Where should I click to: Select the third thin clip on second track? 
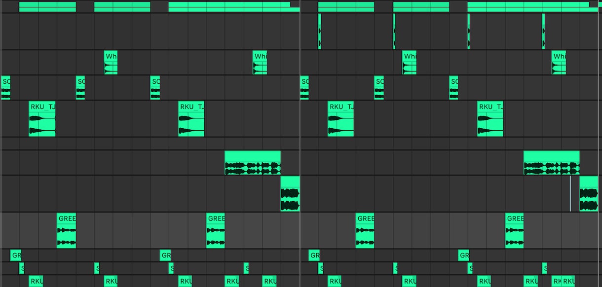point(469,31)
